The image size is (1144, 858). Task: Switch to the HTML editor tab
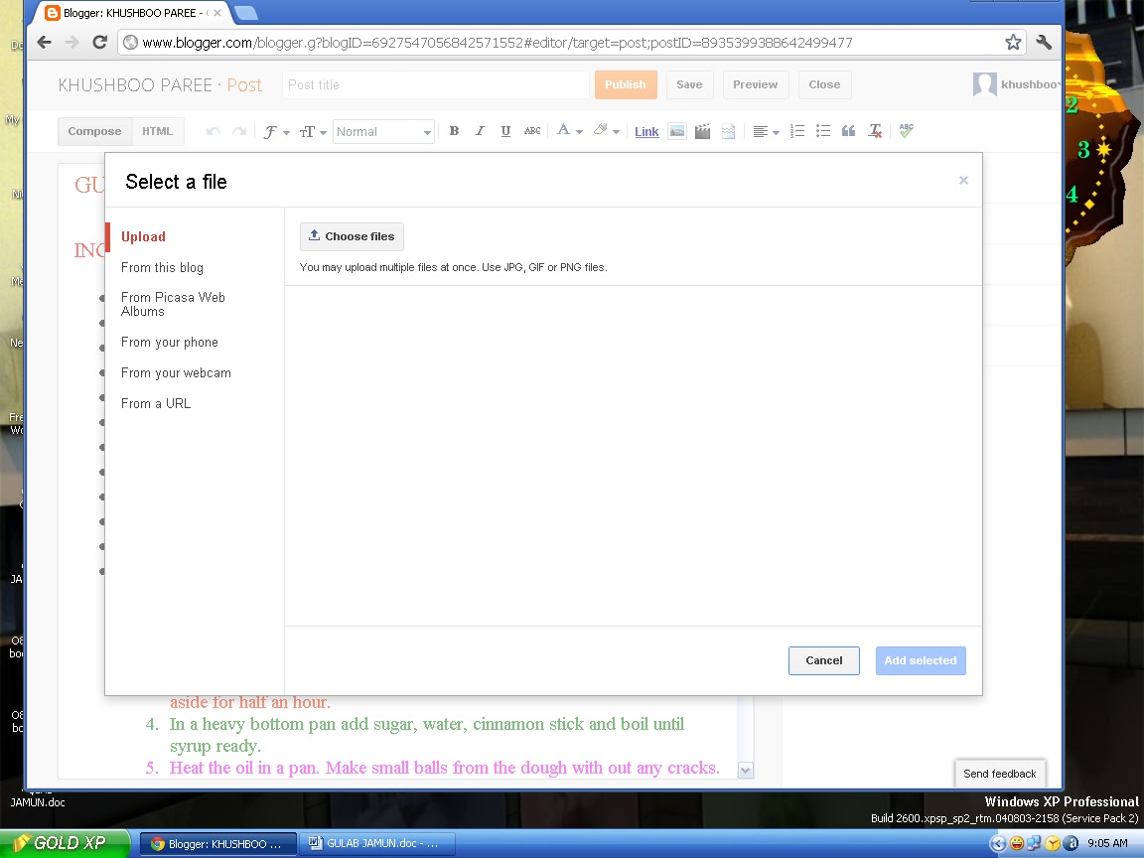(x=158, y=131)
